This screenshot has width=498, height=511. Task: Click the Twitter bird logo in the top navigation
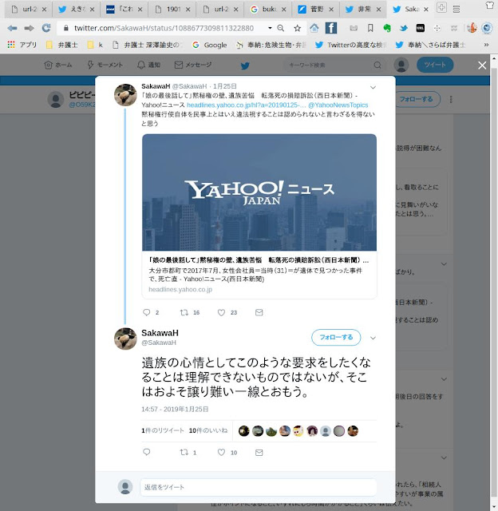(245, 65)
